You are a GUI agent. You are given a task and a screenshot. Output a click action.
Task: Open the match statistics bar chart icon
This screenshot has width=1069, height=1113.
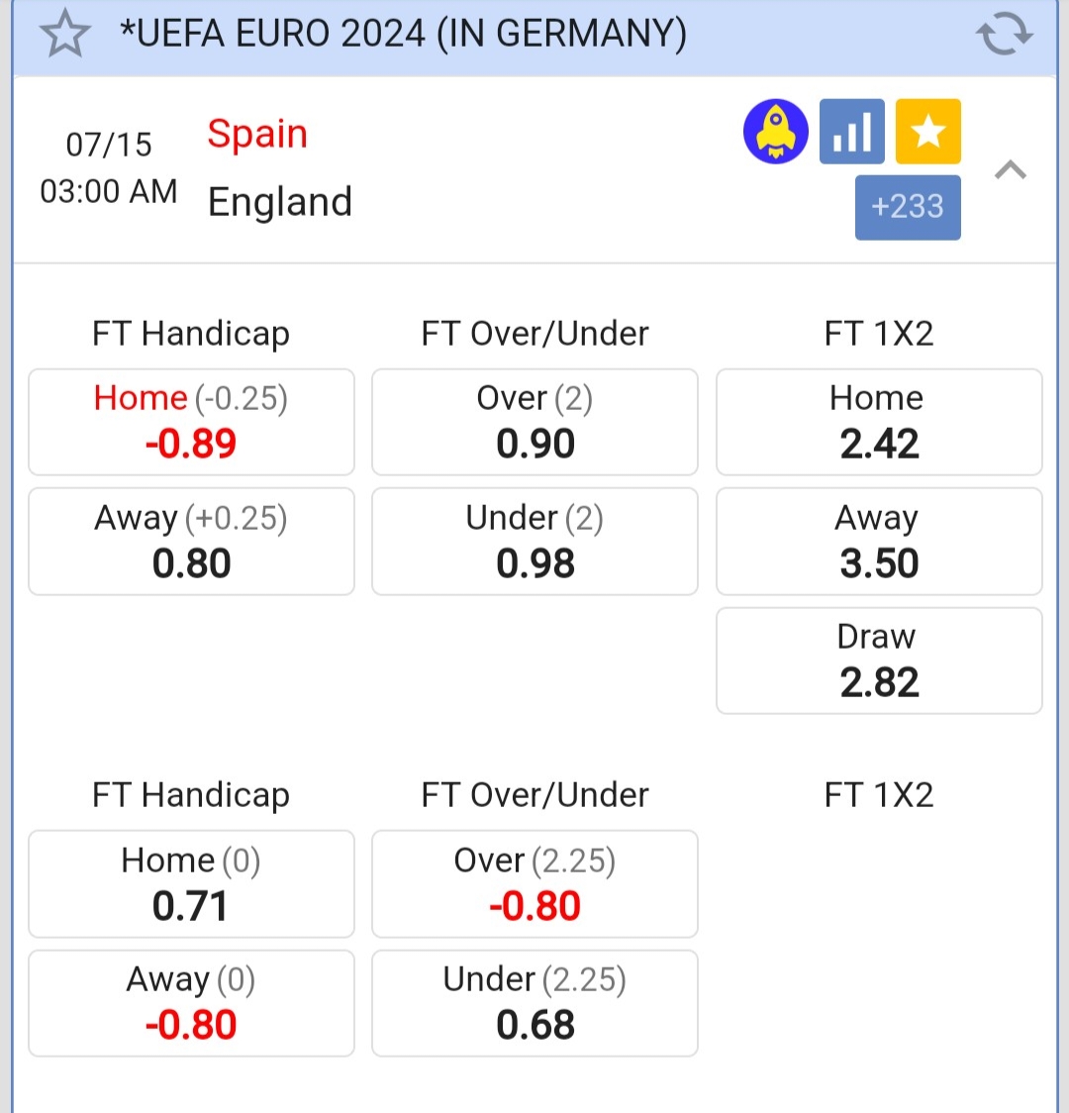[x=851, y=132]
